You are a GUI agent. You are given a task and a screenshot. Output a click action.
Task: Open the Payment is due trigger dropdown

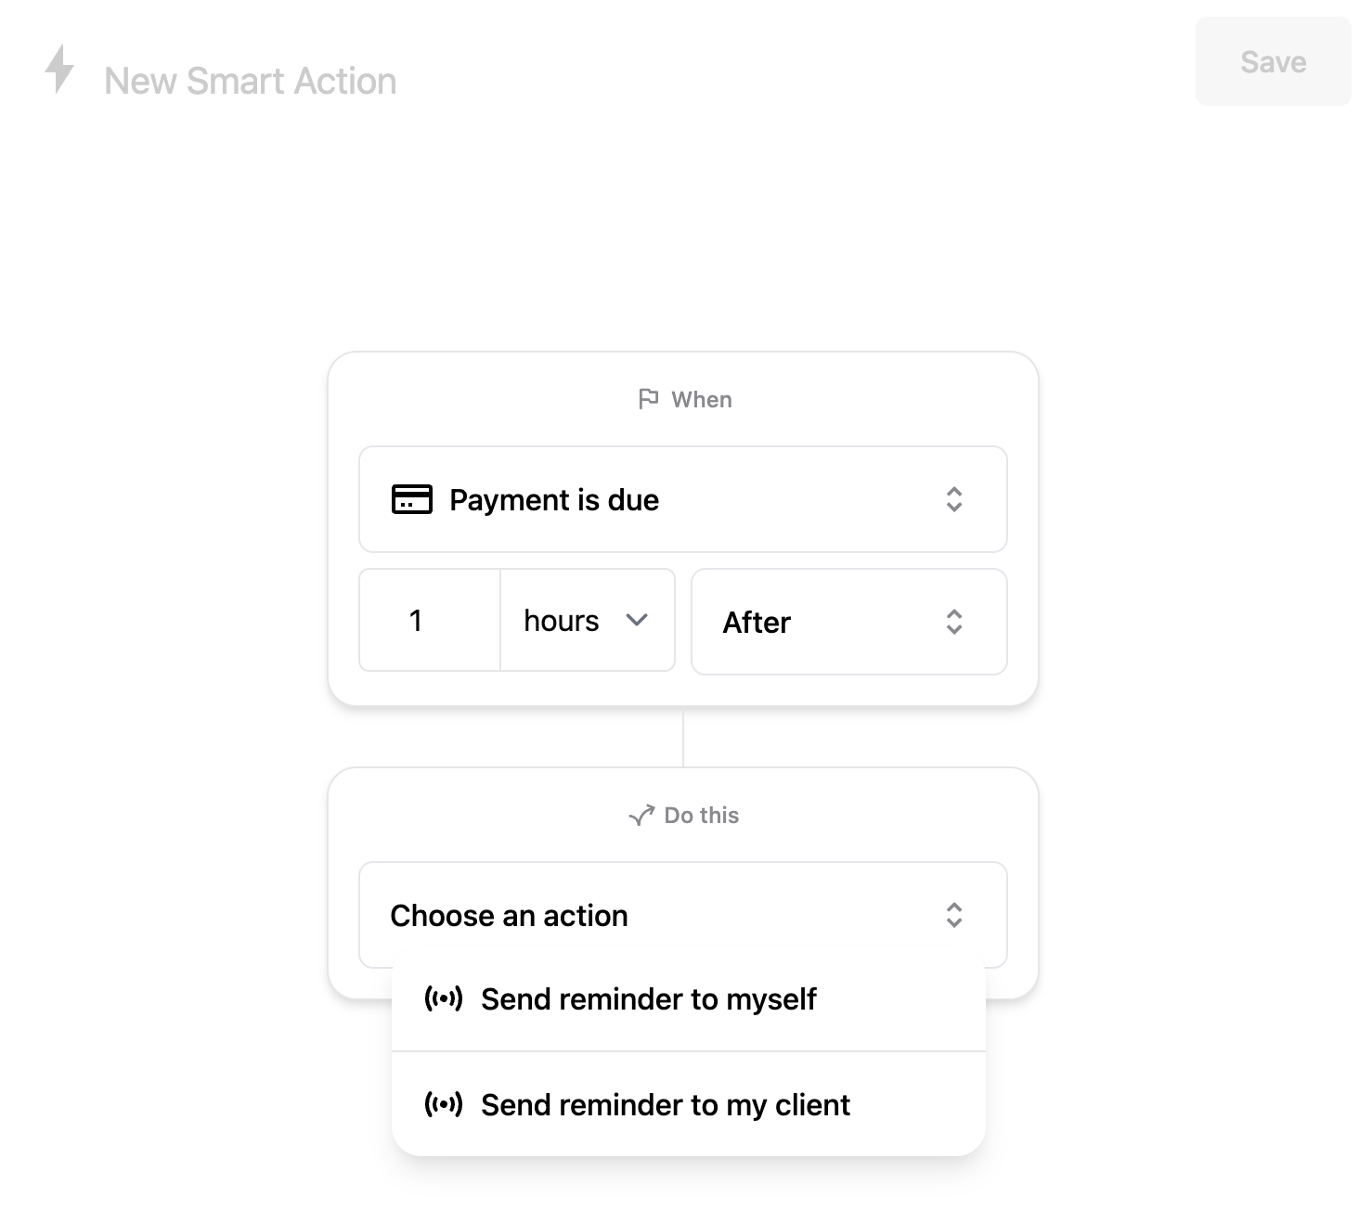(683, 499)
